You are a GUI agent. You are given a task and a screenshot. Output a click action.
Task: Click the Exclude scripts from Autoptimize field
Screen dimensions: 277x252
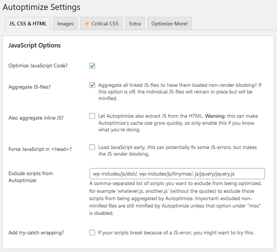[x=177, y=174]
